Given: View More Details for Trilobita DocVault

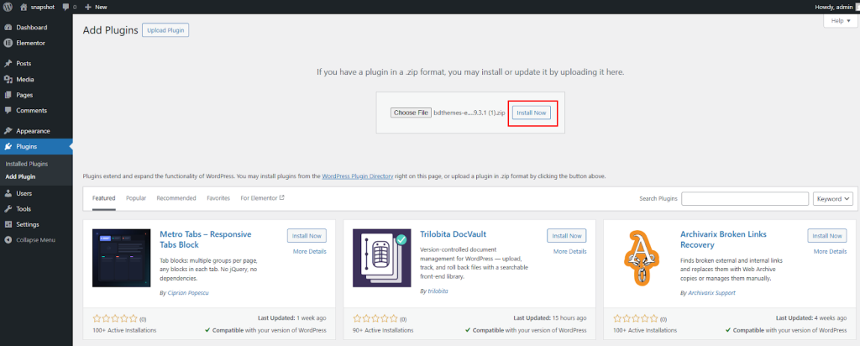Looking at the screenshot, I should tap(570, 252).
